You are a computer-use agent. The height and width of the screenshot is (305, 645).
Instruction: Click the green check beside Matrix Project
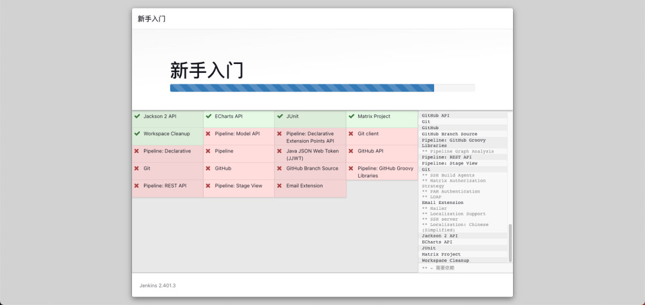(x=351, y=116)
